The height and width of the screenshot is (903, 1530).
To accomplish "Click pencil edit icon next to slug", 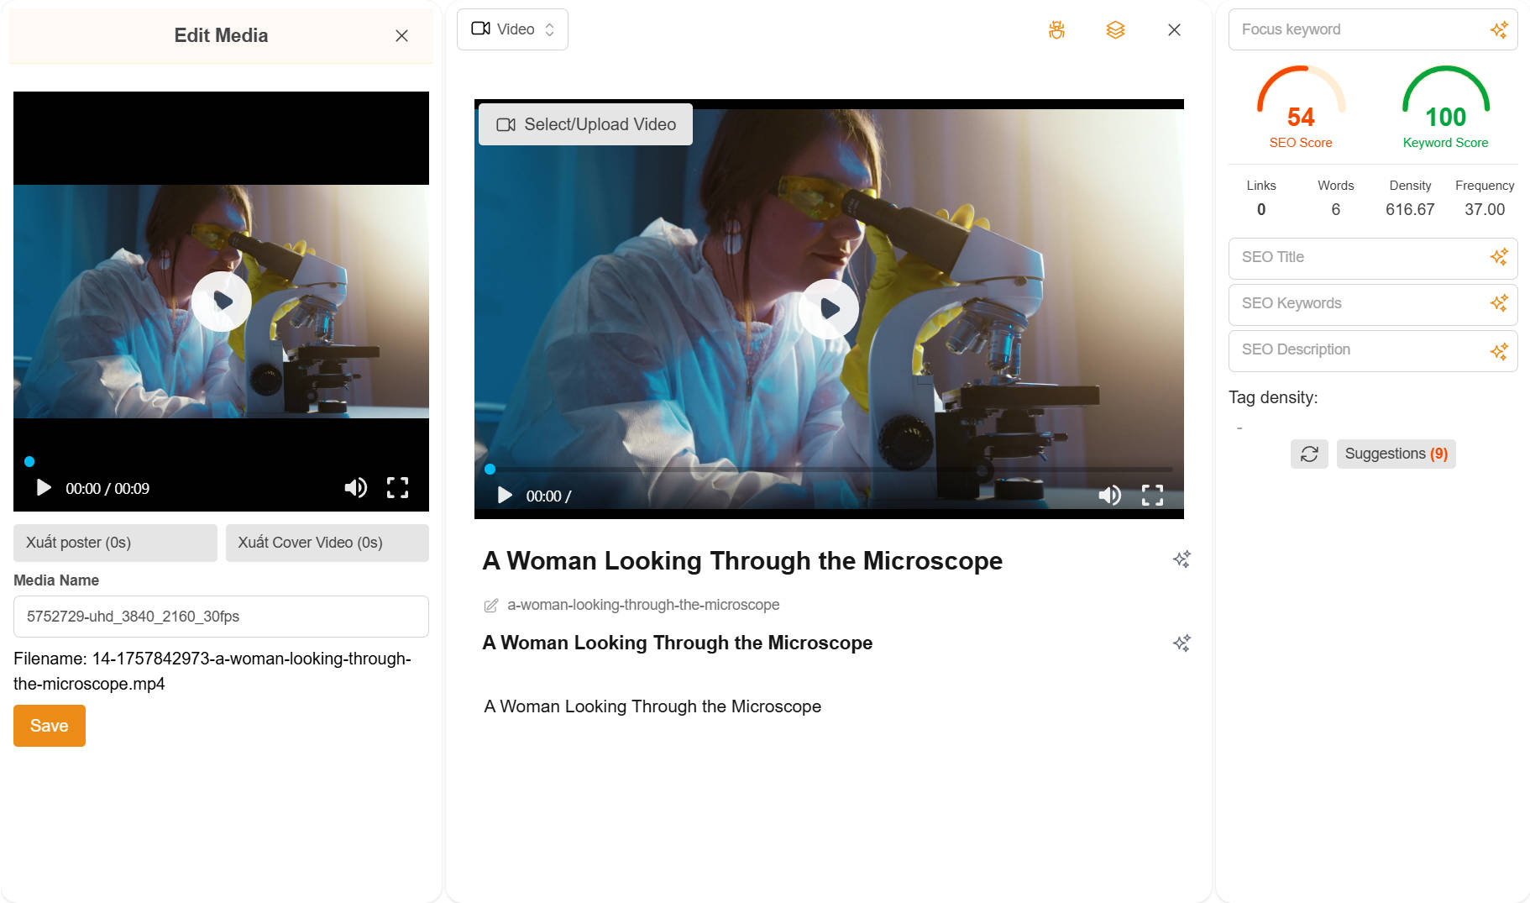I will tap(491, 606).
